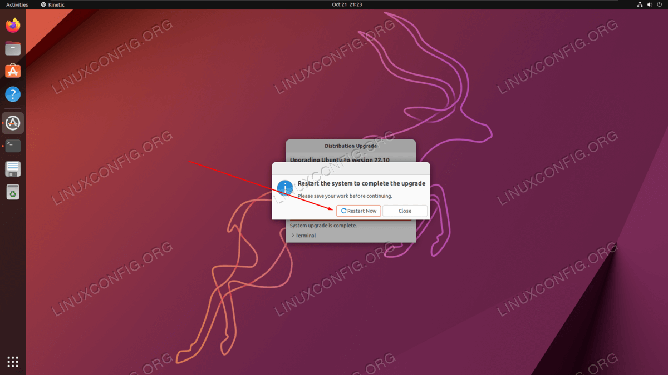Click "System upgrade is complete." text
The height and width of the screenshot is (375, 668).
(323, 226)
